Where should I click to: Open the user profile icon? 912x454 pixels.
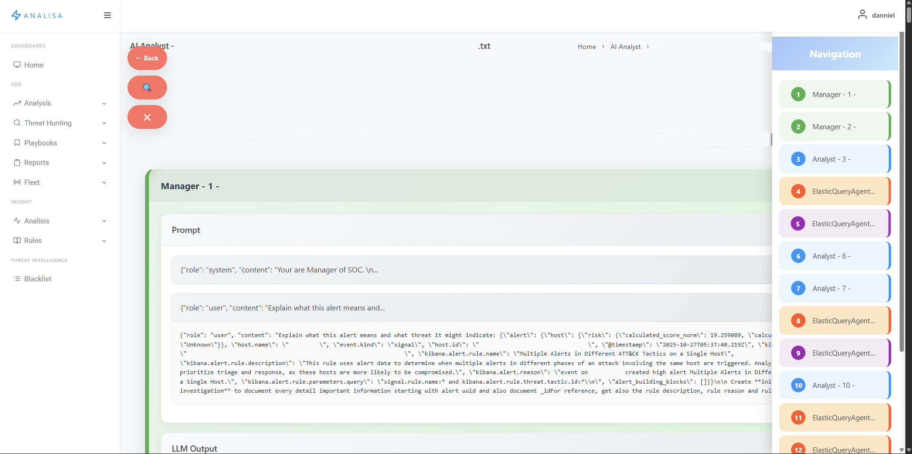(862, 15)
